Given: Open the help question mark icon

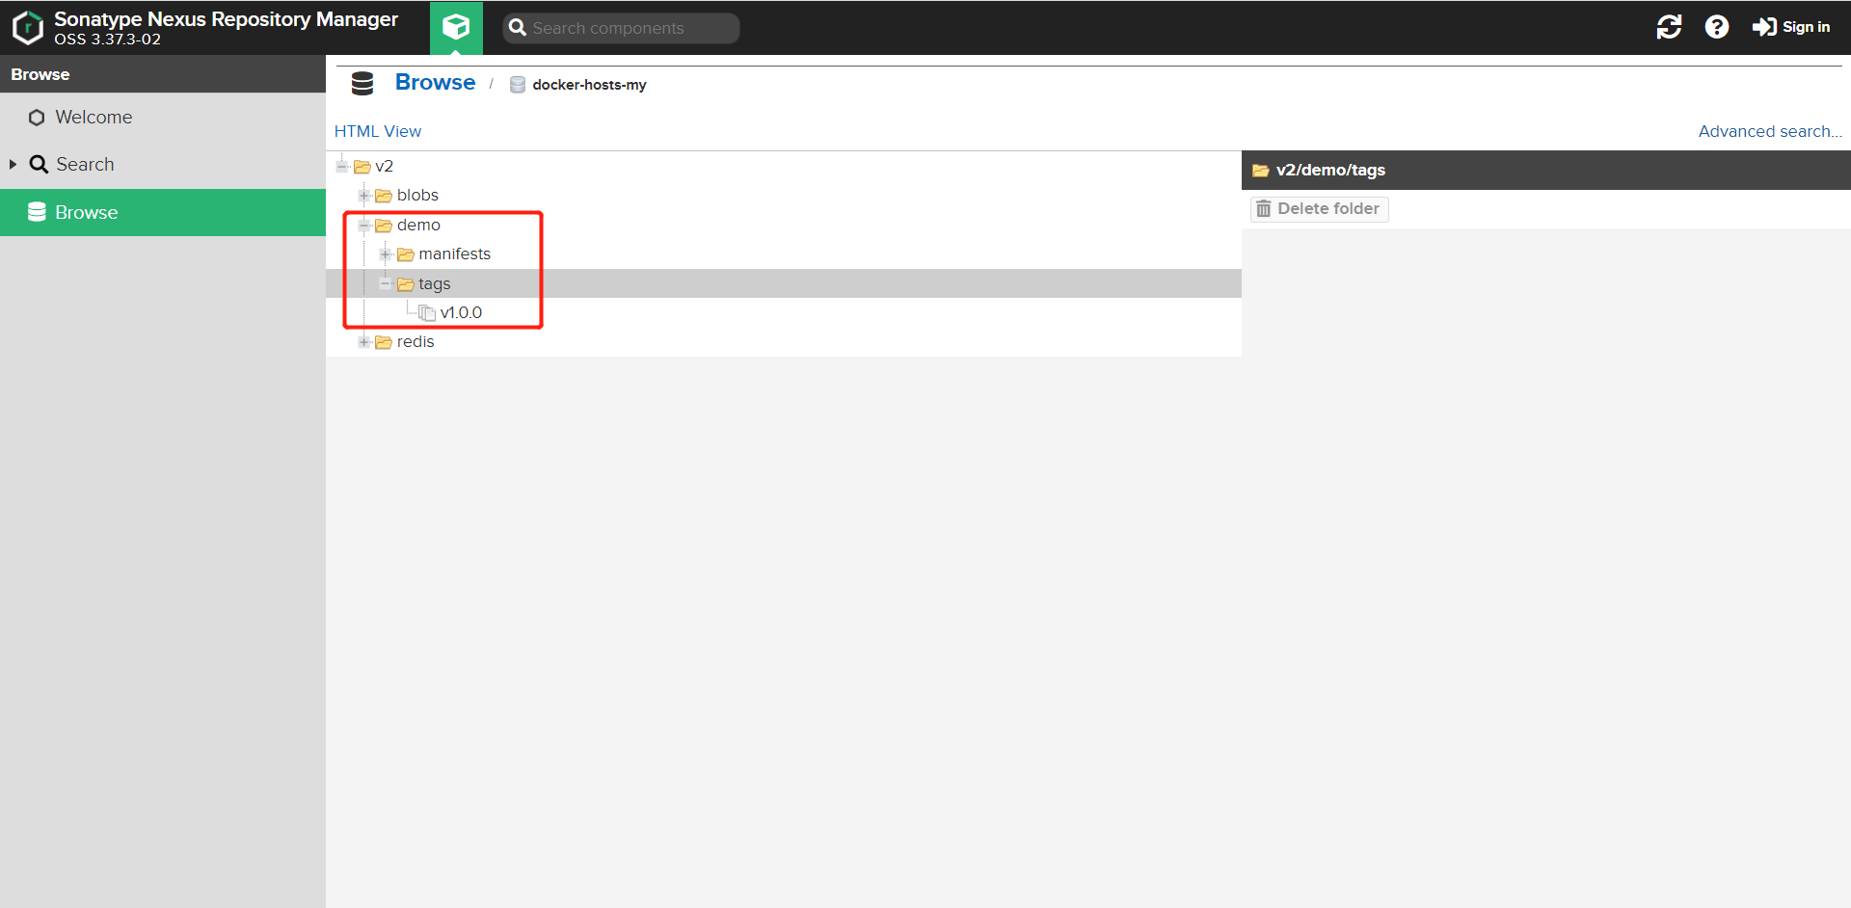Looking at the screenshot, I should [x=1716, y=27].
